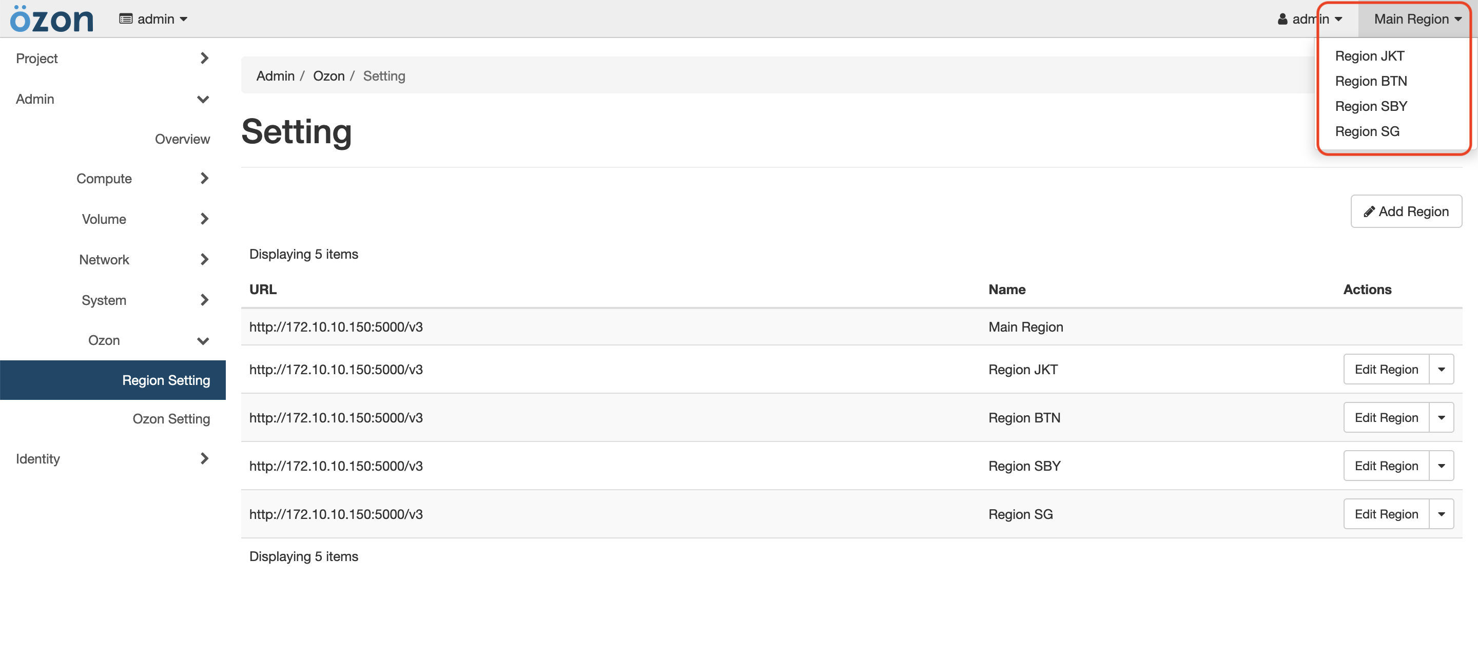Select Region BTN from region menu

pos(1371,81)
